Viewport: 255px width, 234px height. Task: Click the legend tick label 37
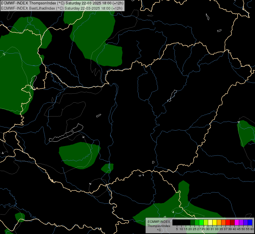click(x=226, y=229)
